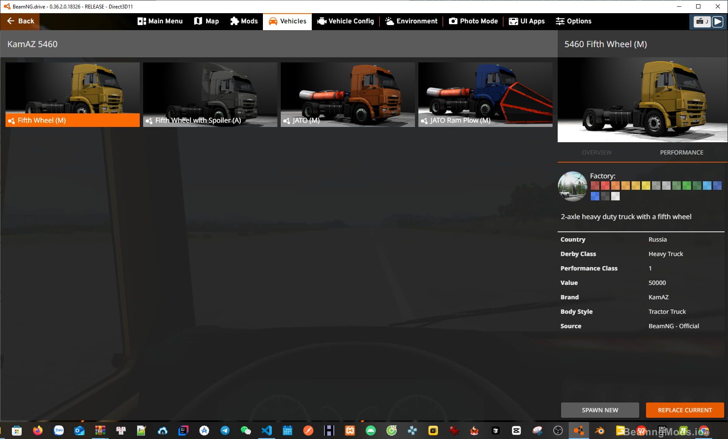Viewport: 728px width, 439px height.
Task: Select the Vehicles tab
Action: [287, 21]
